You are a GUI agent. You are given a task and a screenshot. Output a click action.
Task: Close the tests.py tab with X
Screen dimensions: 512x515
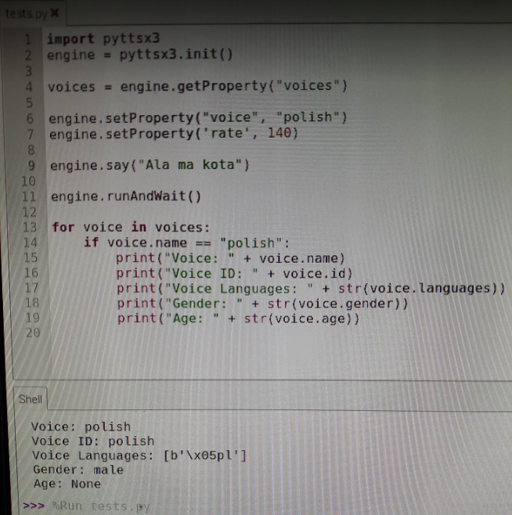click(55, 13)
